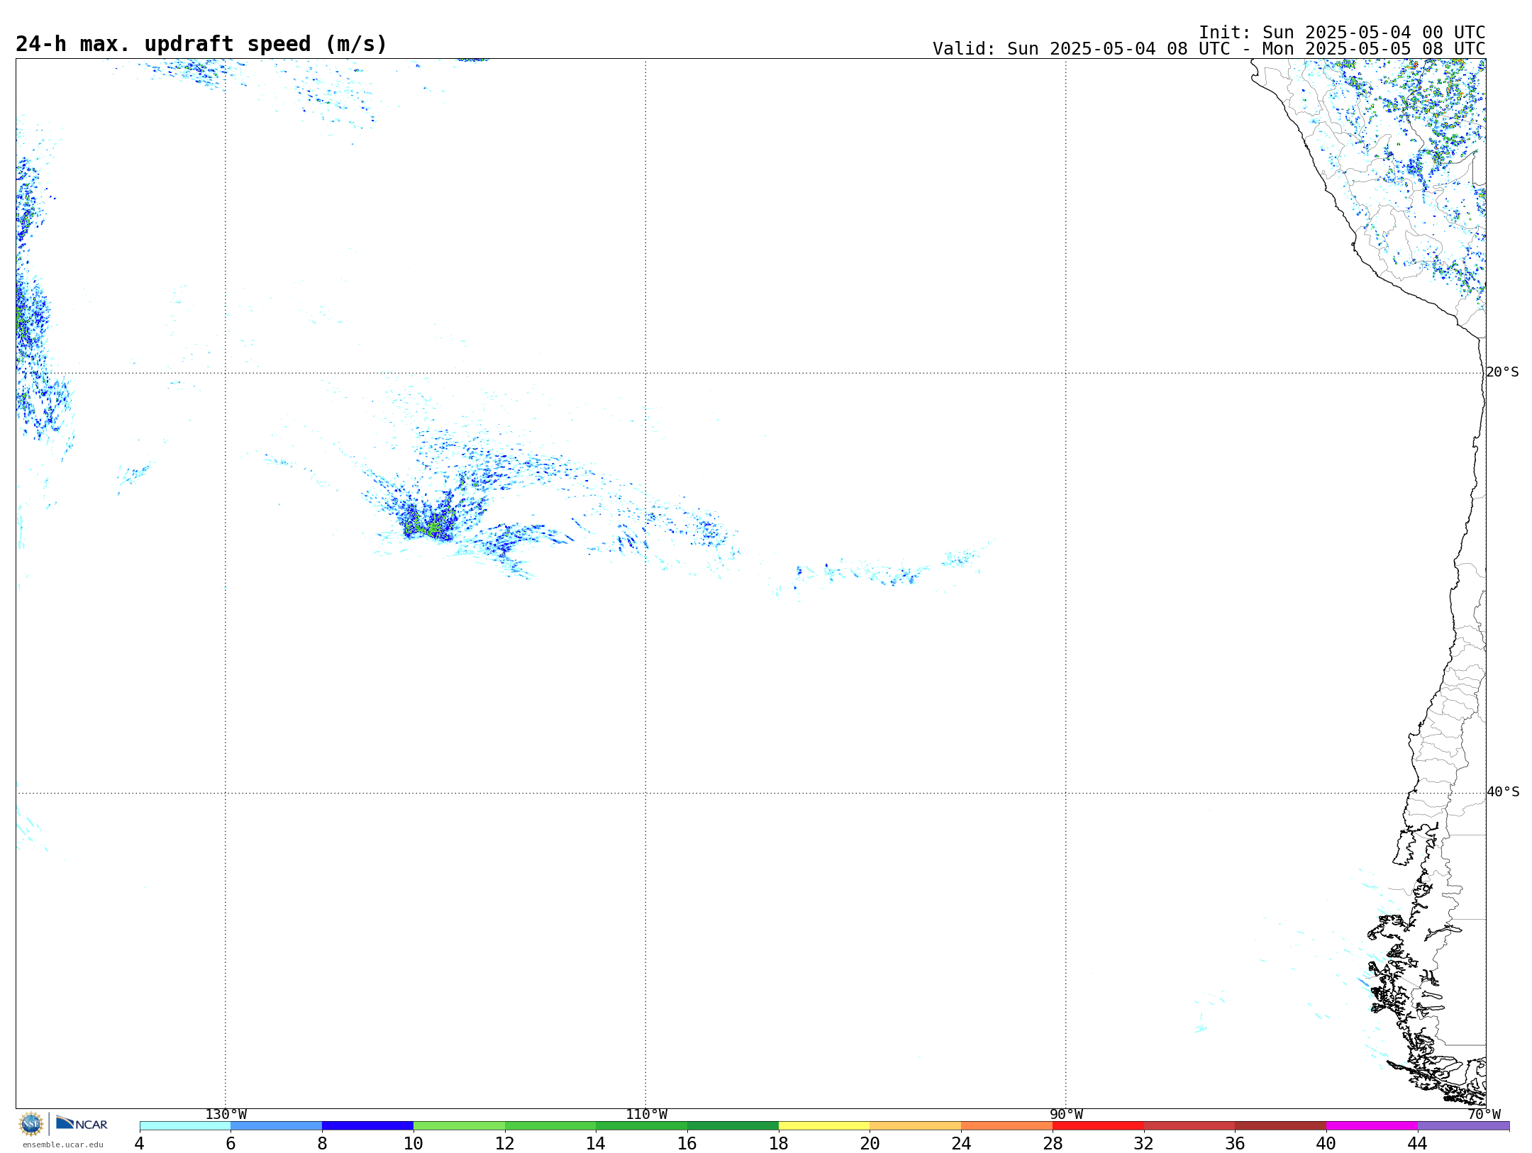Click the colorbar tick label '44'
Screen dimensions: 1532x1153
click(x=1418, y=1144)
